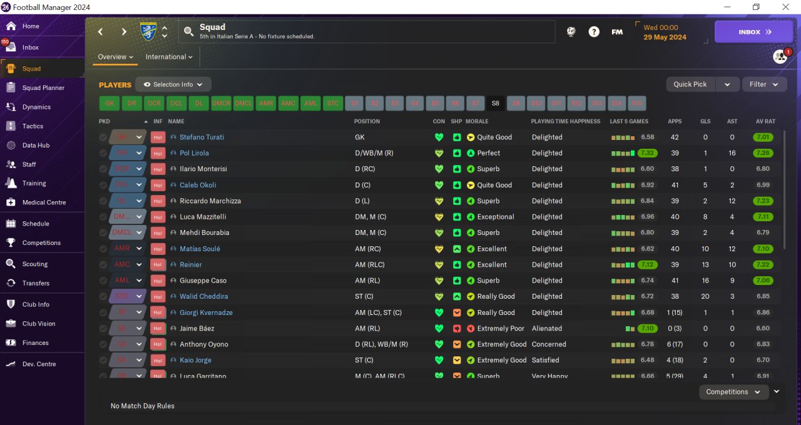Screen dimensions: 801x425
Task: Open Matías Soulé player profile
Action: coord(200,249)
